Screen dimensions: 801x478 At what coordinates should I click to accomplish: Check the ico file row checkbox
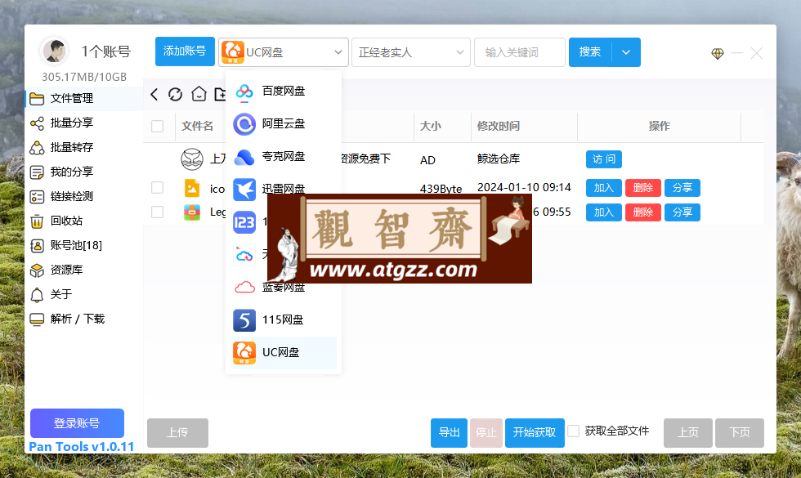(157, 187)
